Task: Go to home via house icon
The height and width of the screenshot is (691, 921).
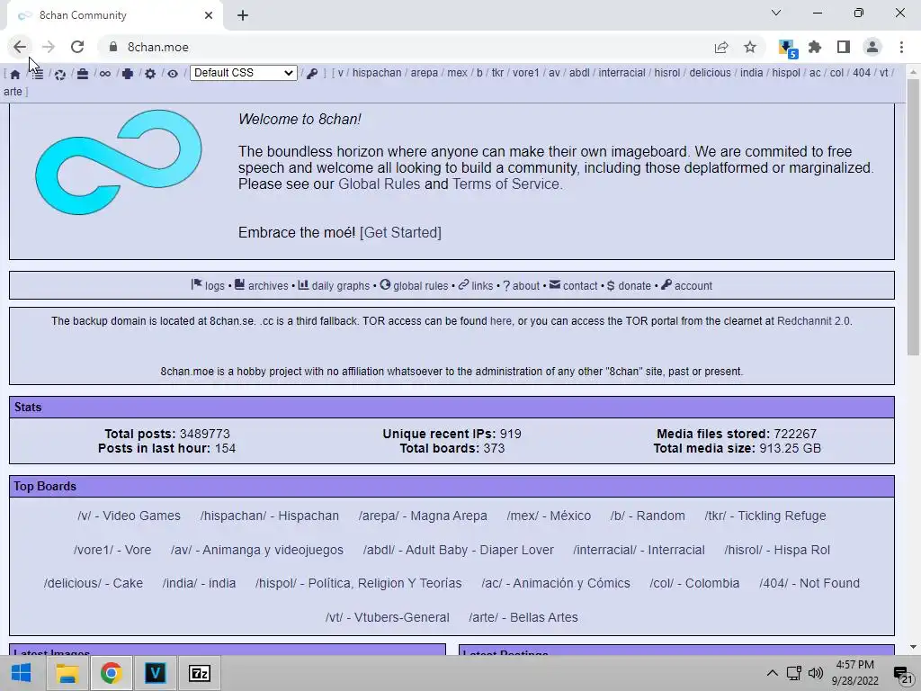Action: [15, 74]
